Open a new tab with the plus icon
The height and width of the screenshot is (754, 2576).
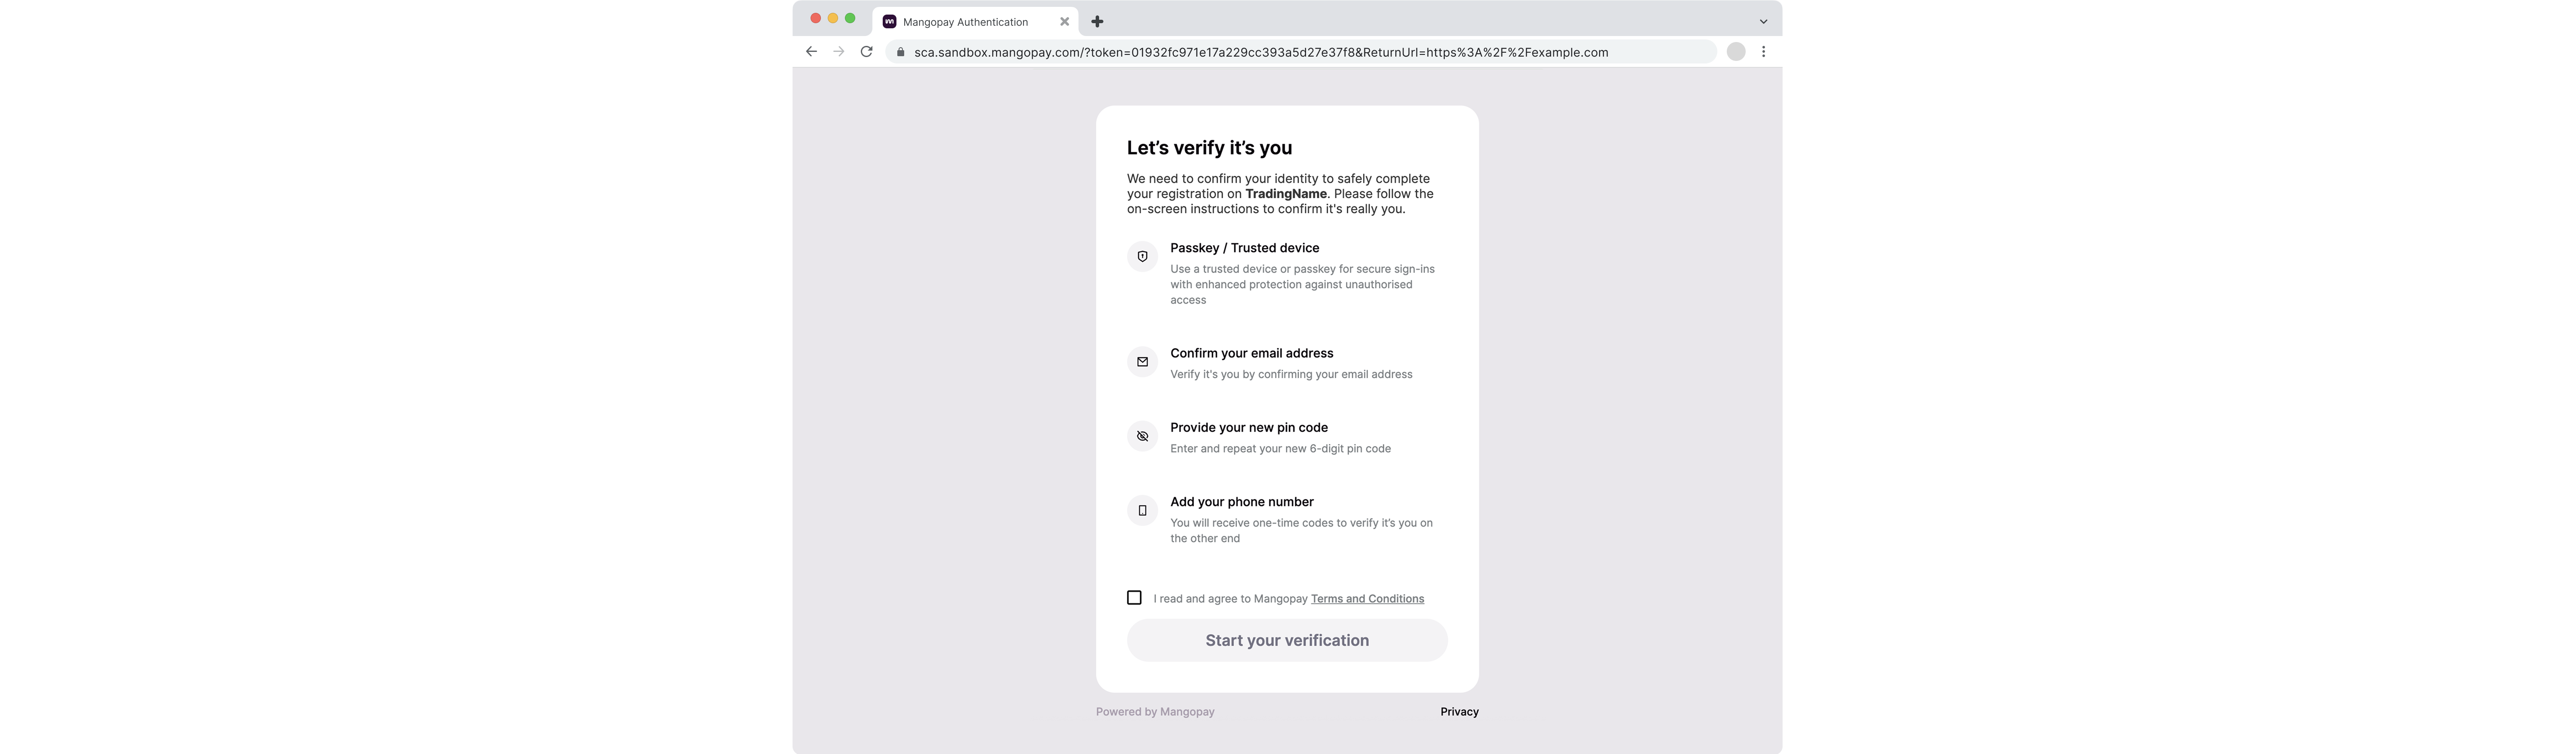tap(1097, 22)
